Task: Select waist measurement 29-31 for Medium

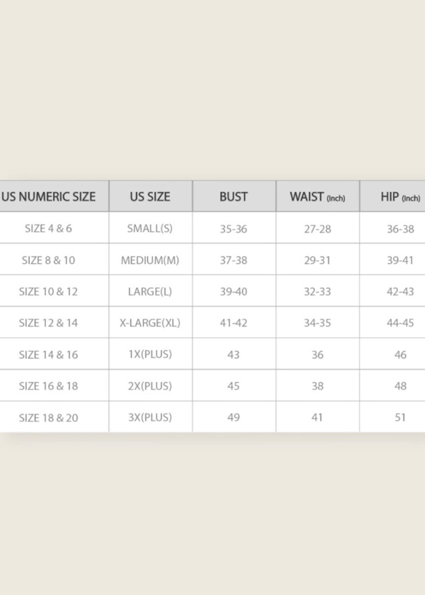Action: click(317, 260)
